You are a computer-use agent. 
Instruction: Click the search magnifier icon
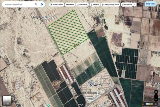pyautogui.click(x=36, y=5)
